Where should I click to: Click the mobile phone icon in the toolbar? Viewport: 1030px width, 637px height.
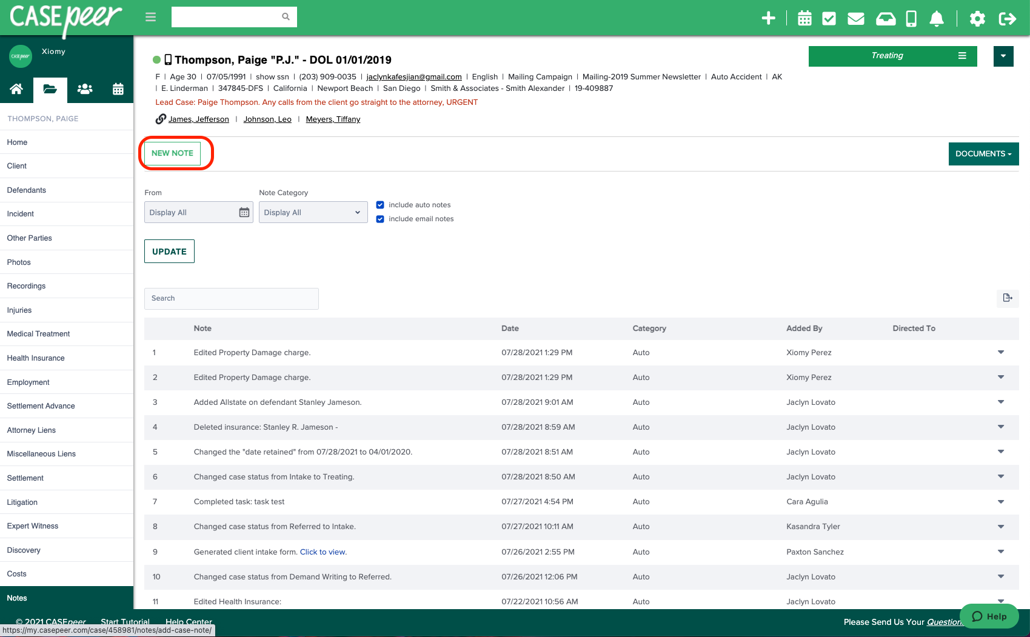pos(910,18)
